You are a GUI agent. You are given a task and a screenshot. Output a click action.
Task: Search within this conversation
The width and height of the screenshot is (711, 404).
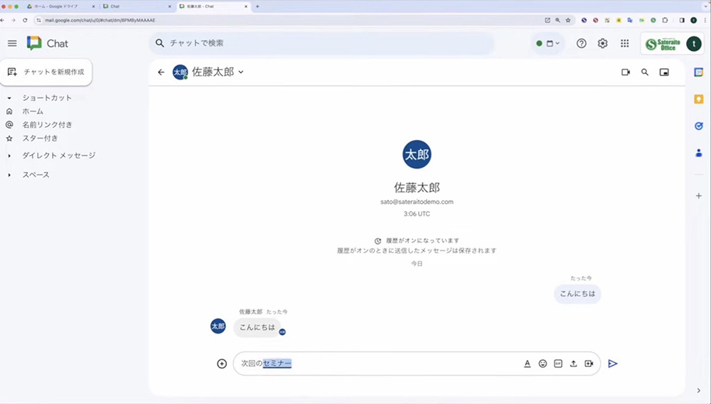pyautogui.click(x=645, y=72)
